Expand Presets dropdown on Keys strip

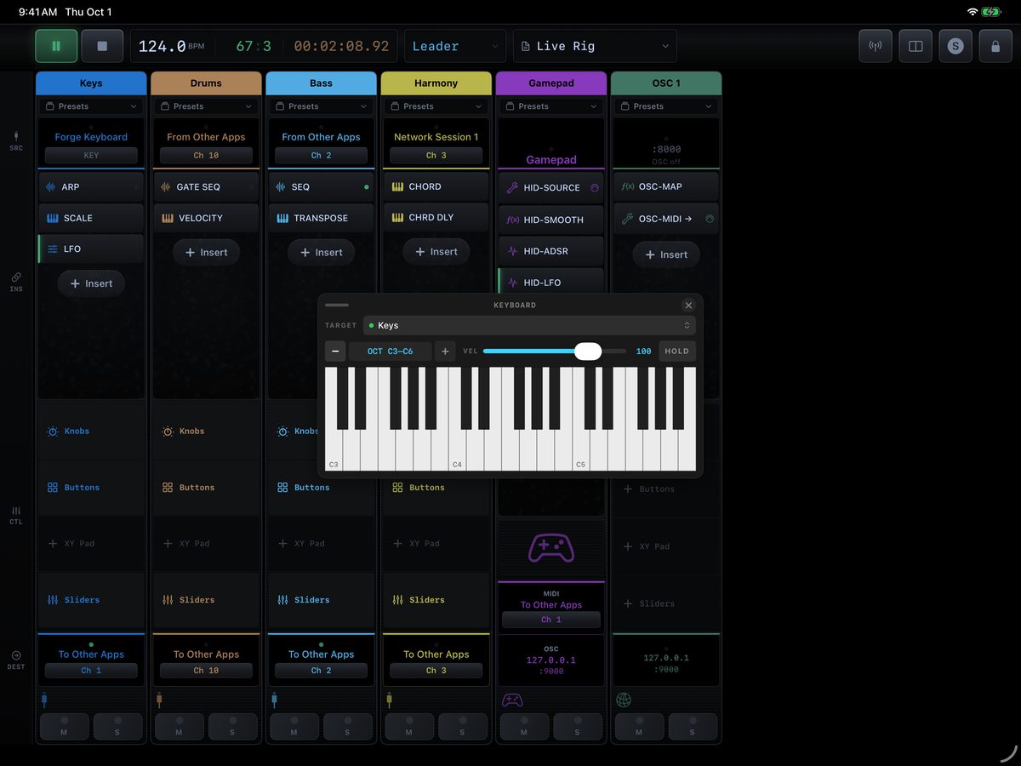click(x=91, y=106)
